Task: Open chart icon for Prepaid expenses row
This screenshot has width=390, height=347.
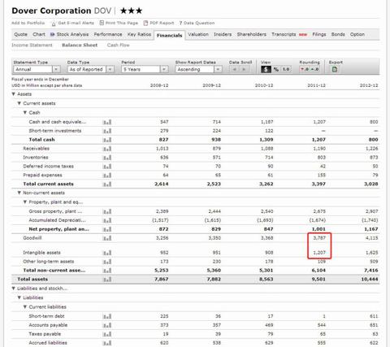Action: (x=107, y=176)
